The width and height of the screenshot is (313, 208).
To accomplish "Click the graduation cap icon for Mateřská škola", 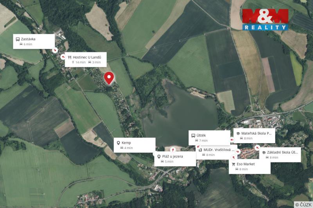I will (x=238, y=133).
